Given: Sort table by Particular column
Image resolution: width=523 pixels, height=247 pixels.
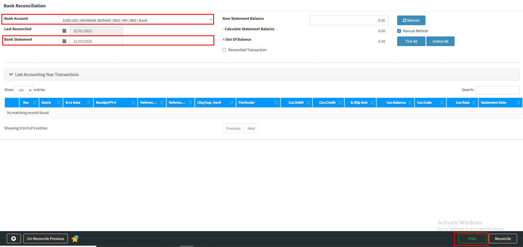Looking at the screenshot, I should 258,103.
